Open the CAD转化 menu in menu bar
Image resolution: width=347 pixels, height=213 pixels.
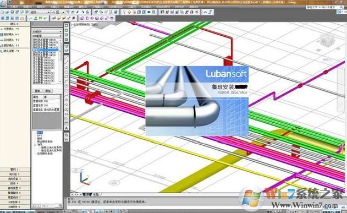[115, 7]
